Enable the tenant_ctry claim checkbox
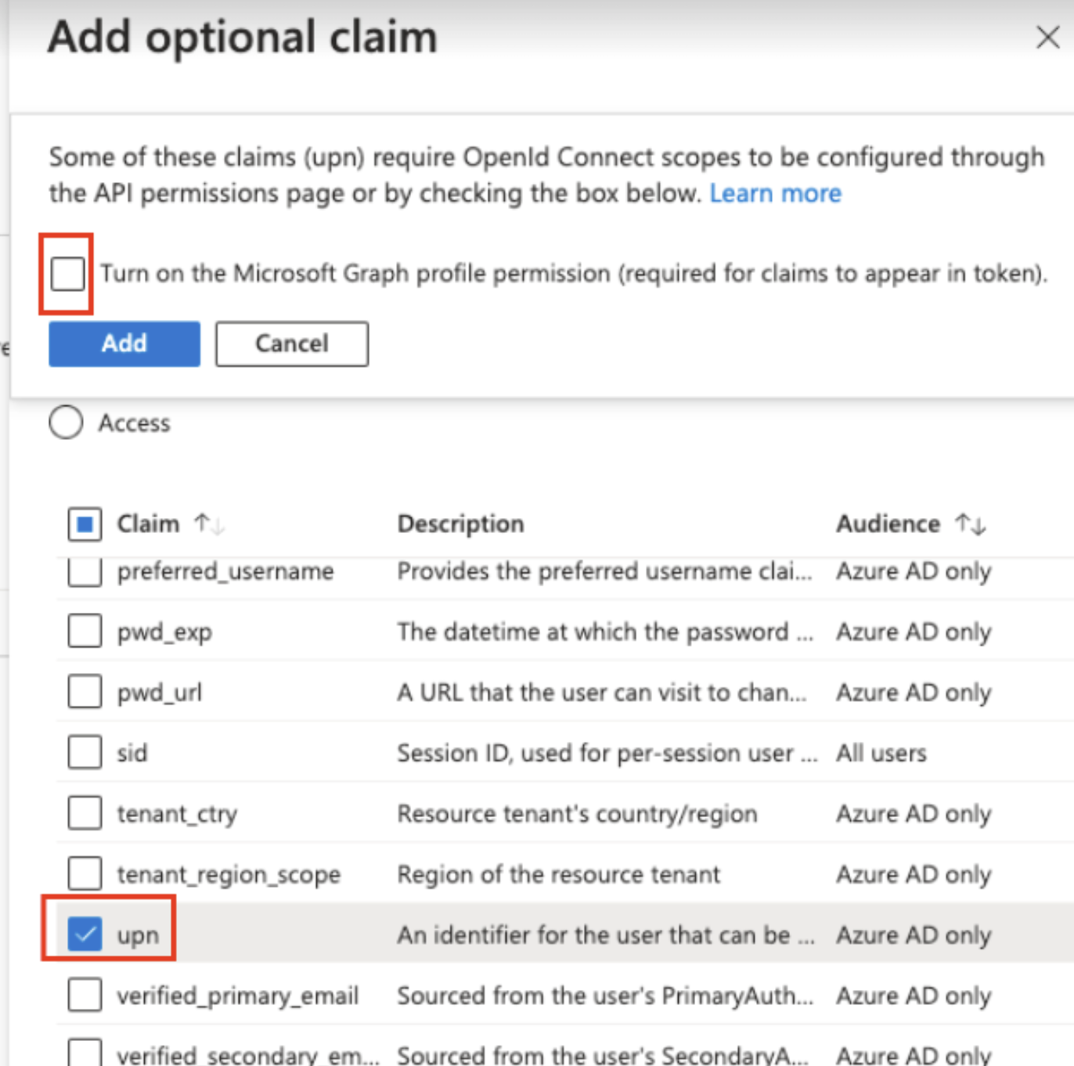 tap(85, 813)
